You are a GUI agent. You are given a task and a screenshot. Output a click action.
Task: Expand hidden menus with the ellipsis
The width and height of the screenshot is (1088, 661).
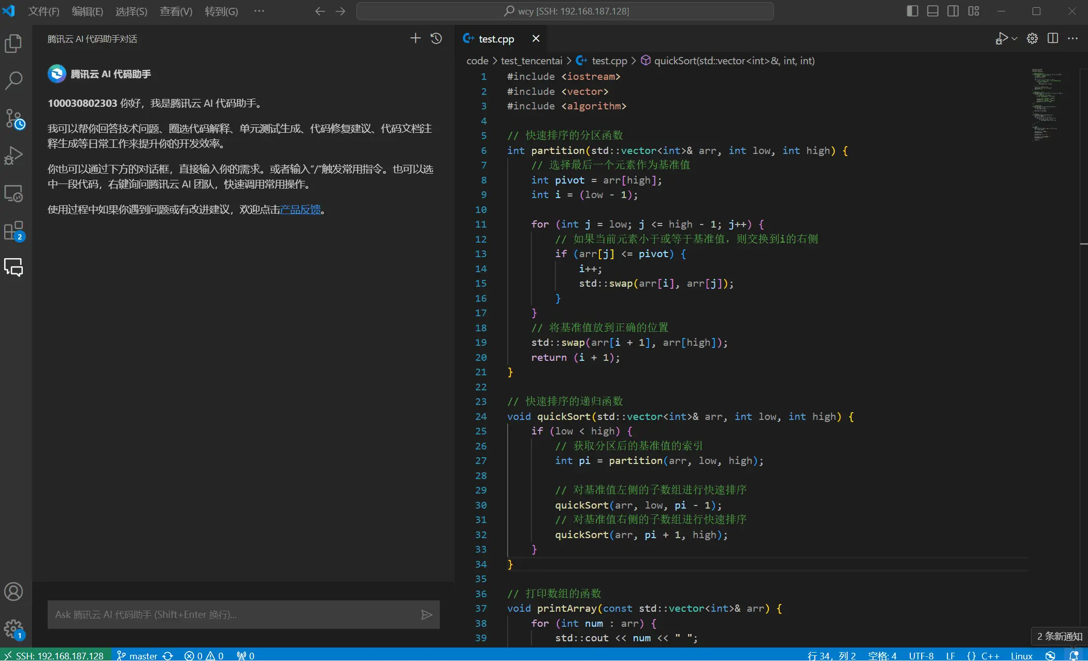[x=259, y=11]
